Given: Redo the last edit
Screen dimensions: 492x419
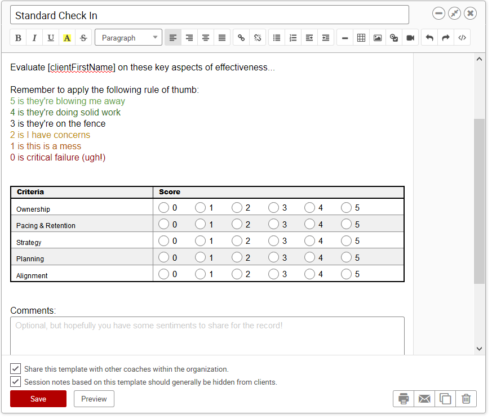Looking at the screenshot, I should 446,38.
